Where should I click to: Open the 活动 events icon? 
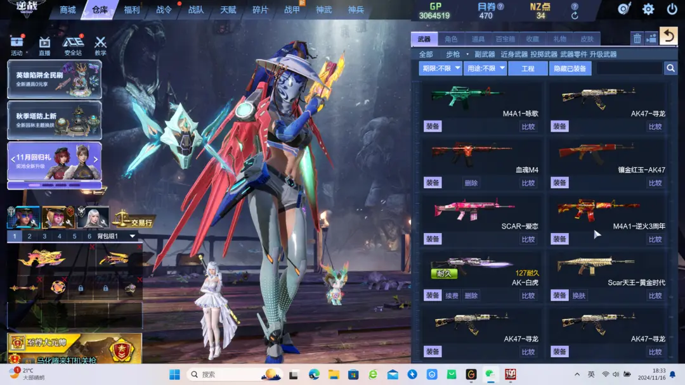click(x=16, y=46)
